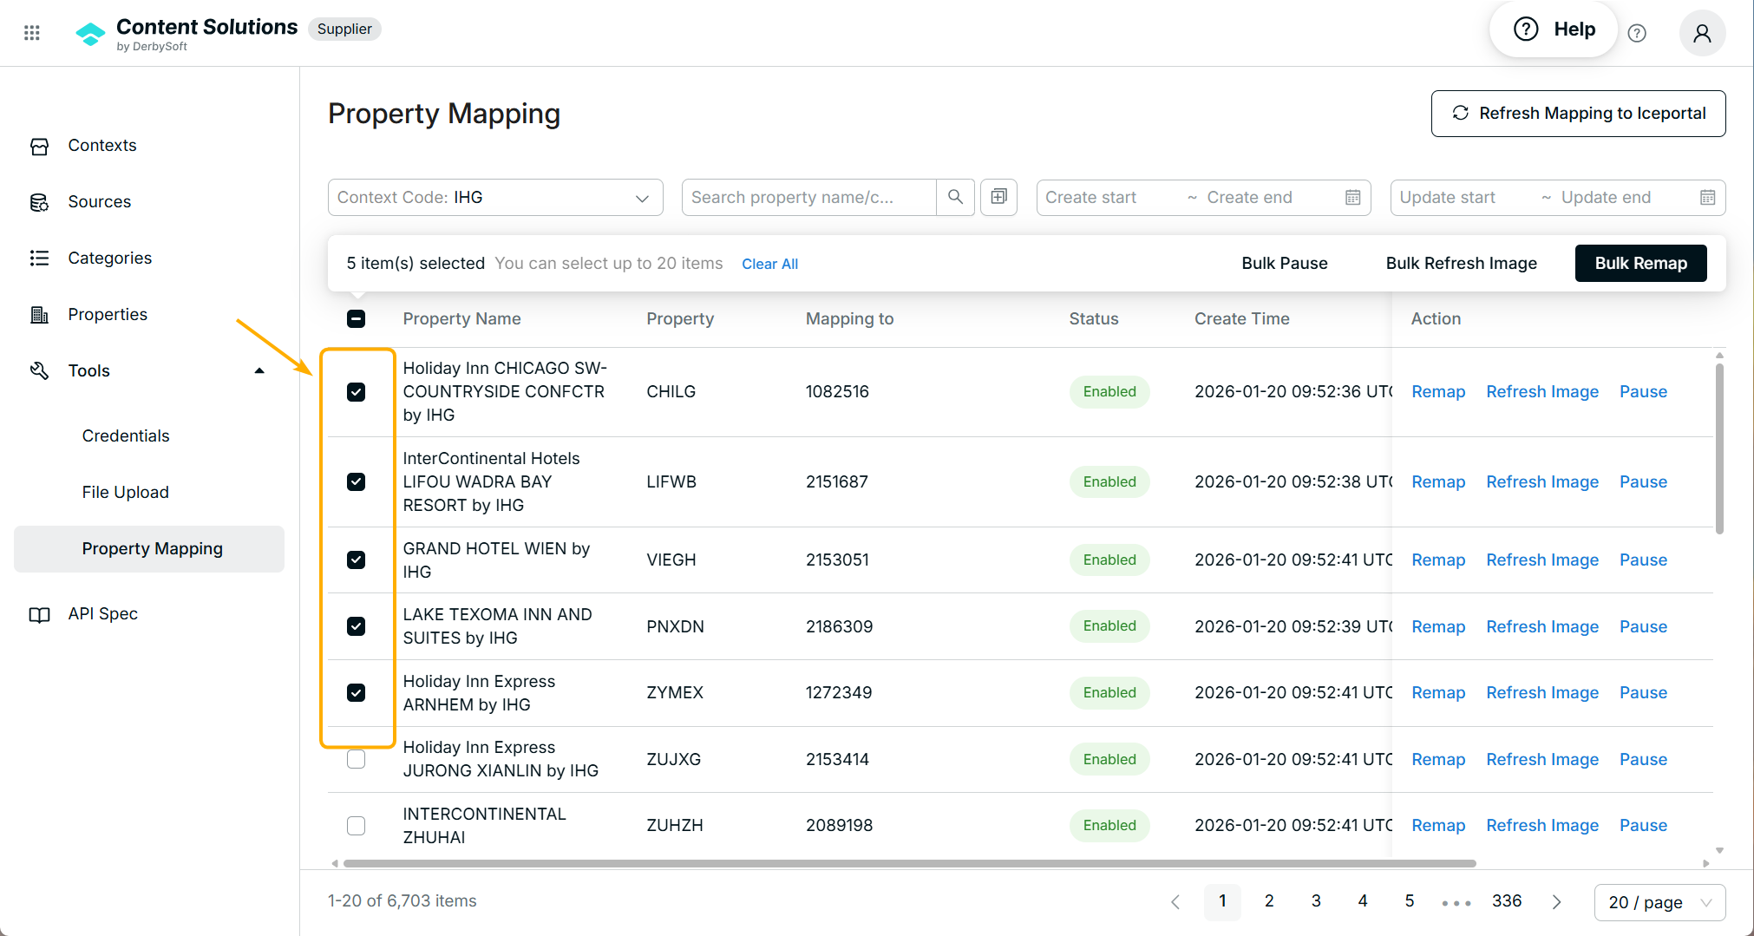The width and height of the screenshot is (1754, 936).
Task: Click the Clear All link
Action: (x=769, y=264)
